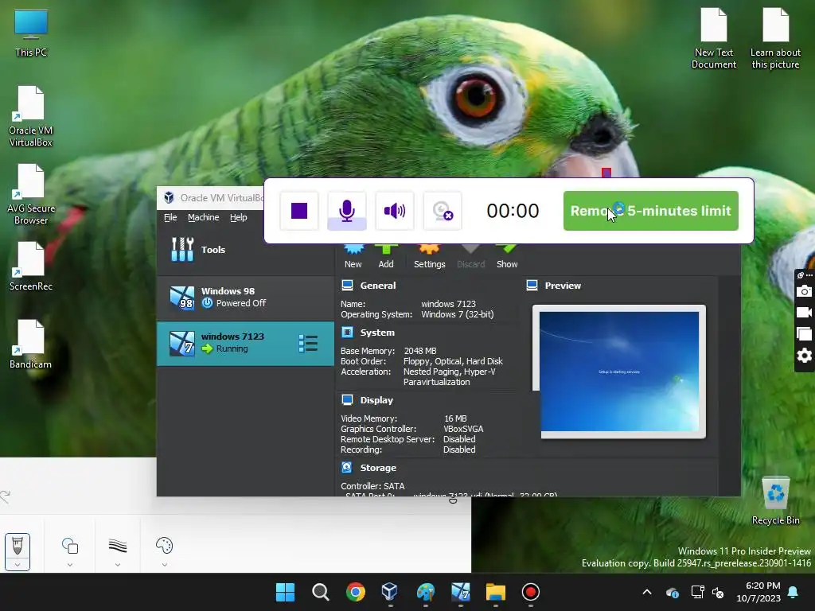The width and height of the screenshot is (815, 611).
Task: Select Tools in VirtualBox sidebar
Action: 245,250
